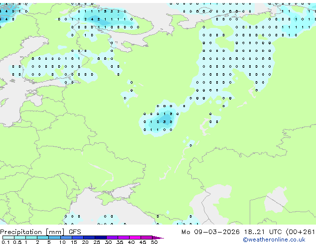Screen dimensions: 316x244
Task: Click legend label "35"
Action: point(120,242)
